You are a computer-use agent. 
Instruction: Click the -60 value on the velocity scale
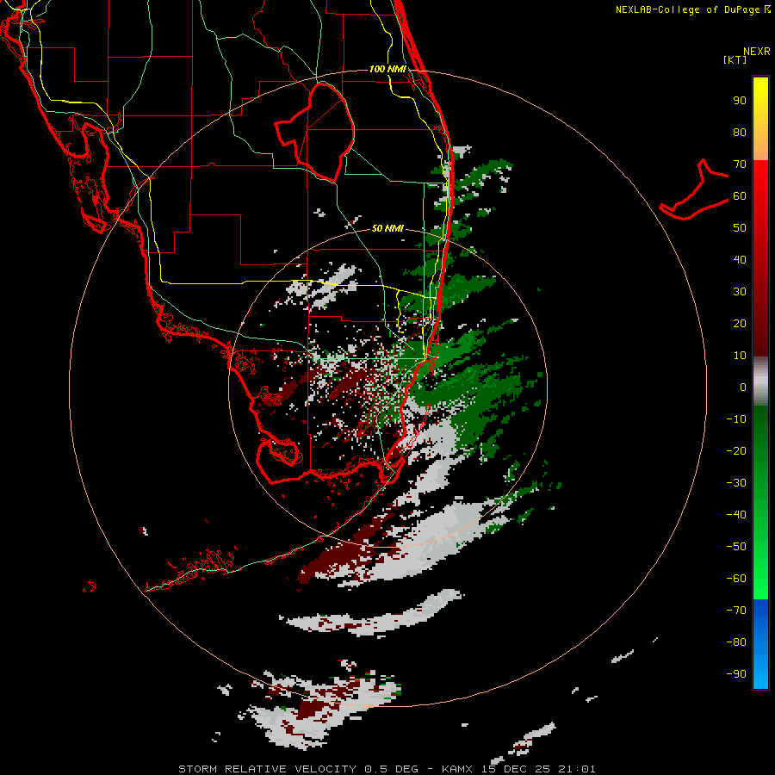coord(736,579)
